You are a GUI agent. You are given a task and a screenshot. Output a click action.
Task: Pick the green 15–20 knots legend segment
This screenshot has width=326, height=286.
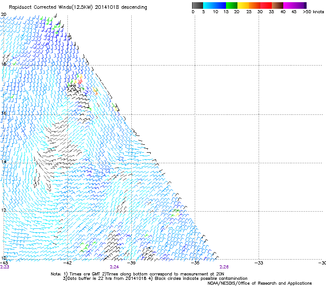click(232, 5)
